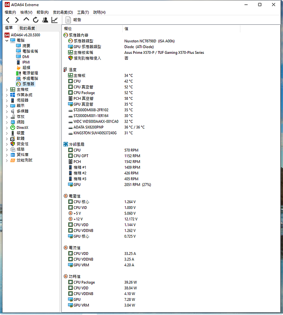Click the 安全性 shield icon
This screenshot has height=315, width=283.
(13, 144)
